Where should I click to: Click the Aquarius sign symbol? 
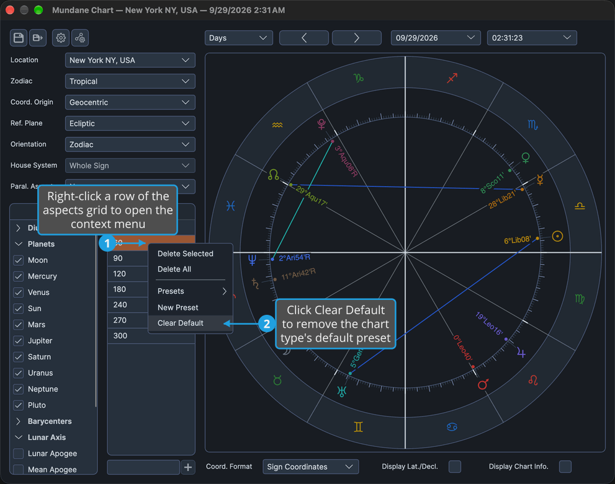click(x=277, y=125)
